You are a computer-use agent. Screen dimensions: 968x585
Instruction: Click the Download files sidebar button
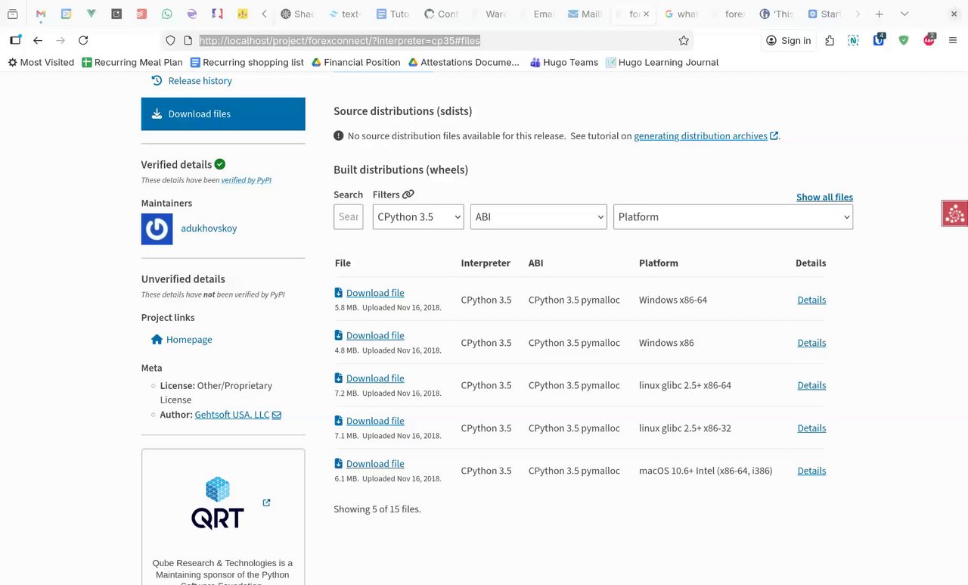pyautogui.click(x=223, y=114)
